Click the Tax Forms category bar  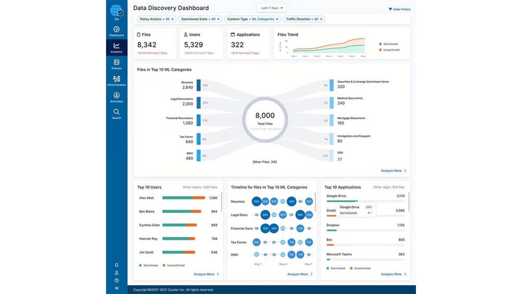click(x=198, y=139)
